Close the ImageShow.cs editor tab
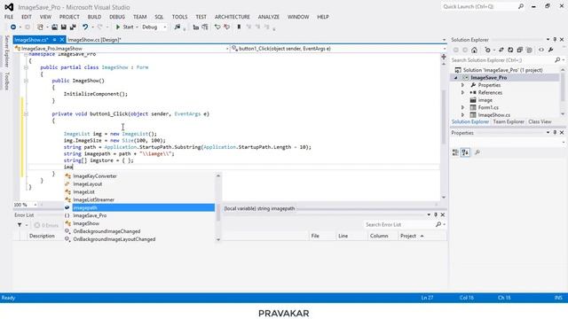This screenshot has width=568, height=319. pos(62,40)
